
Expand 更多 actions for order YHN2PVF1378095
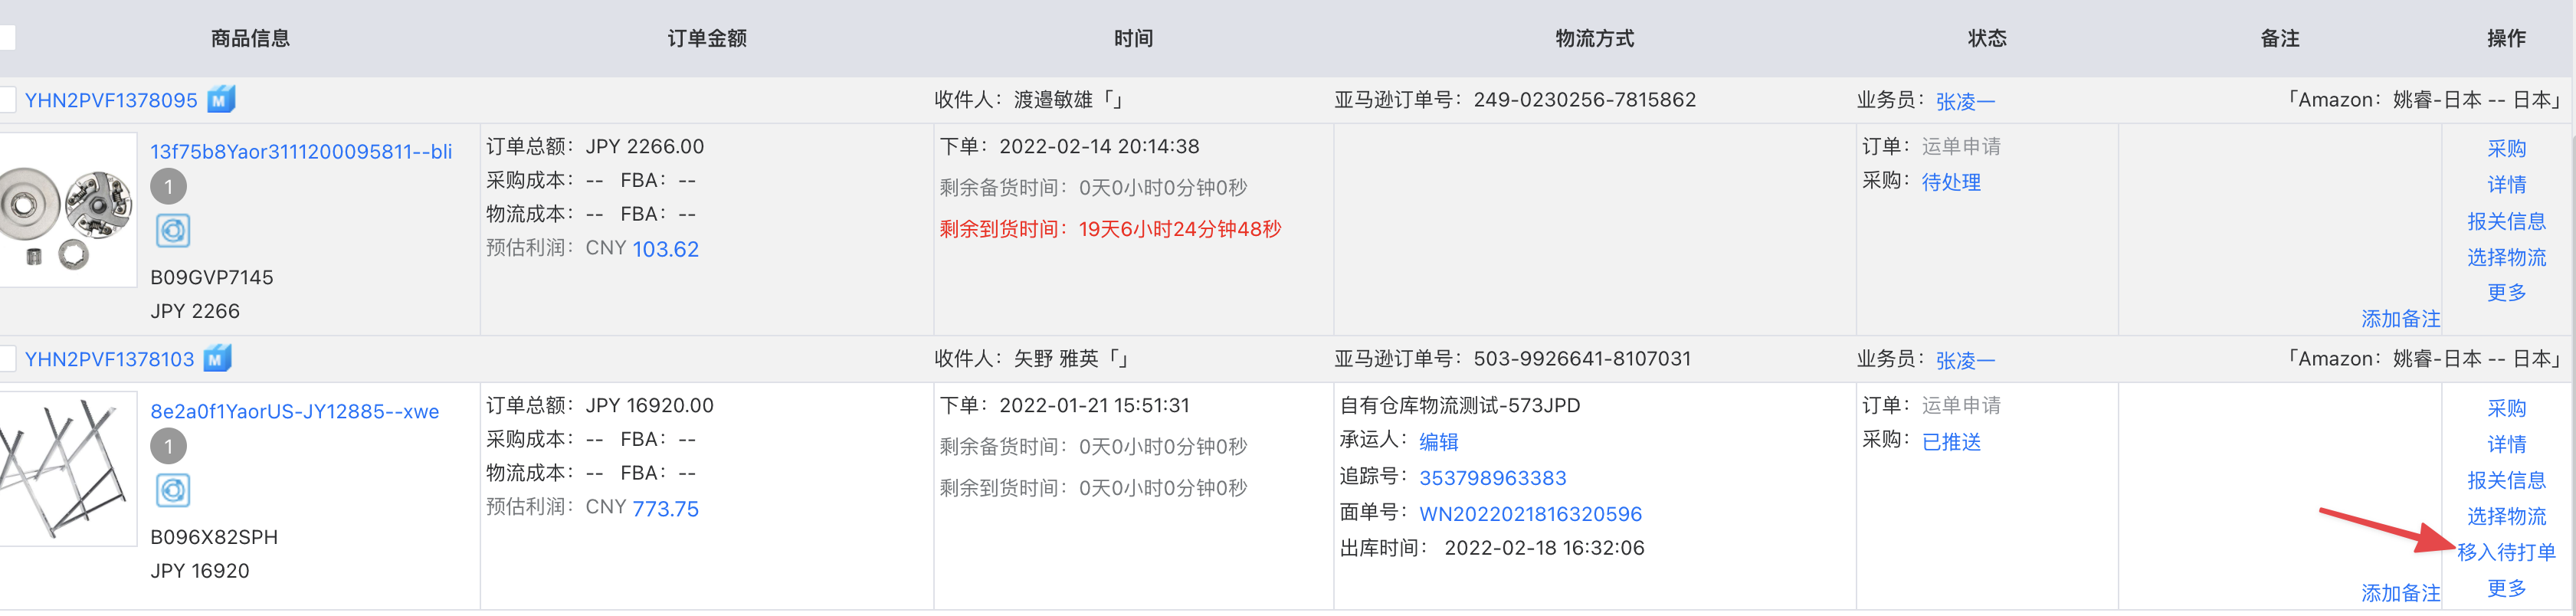click(2506, 293)
